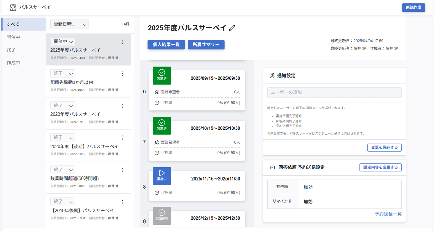Screen dimensions: 434x231
Task: Edit the survey title via the pencil icon
Action: [232, 28]
